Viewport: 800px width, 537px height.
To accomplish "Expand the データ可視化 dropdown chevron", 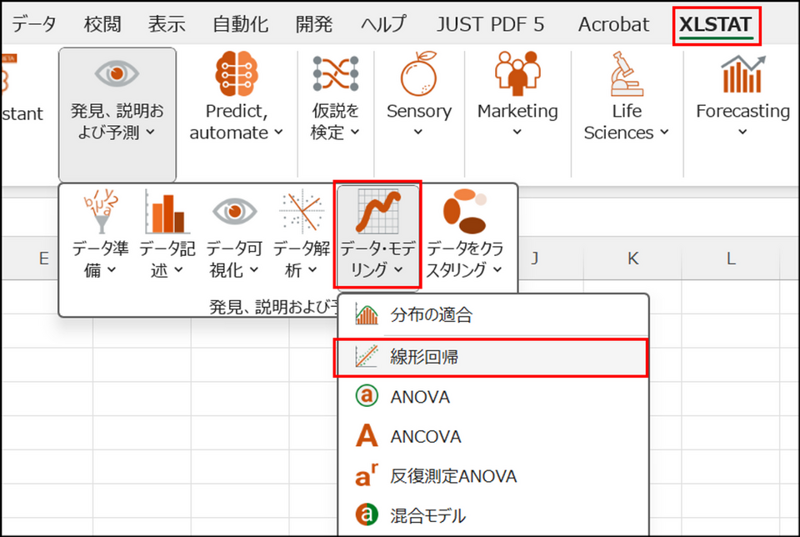I will point(254,269).
